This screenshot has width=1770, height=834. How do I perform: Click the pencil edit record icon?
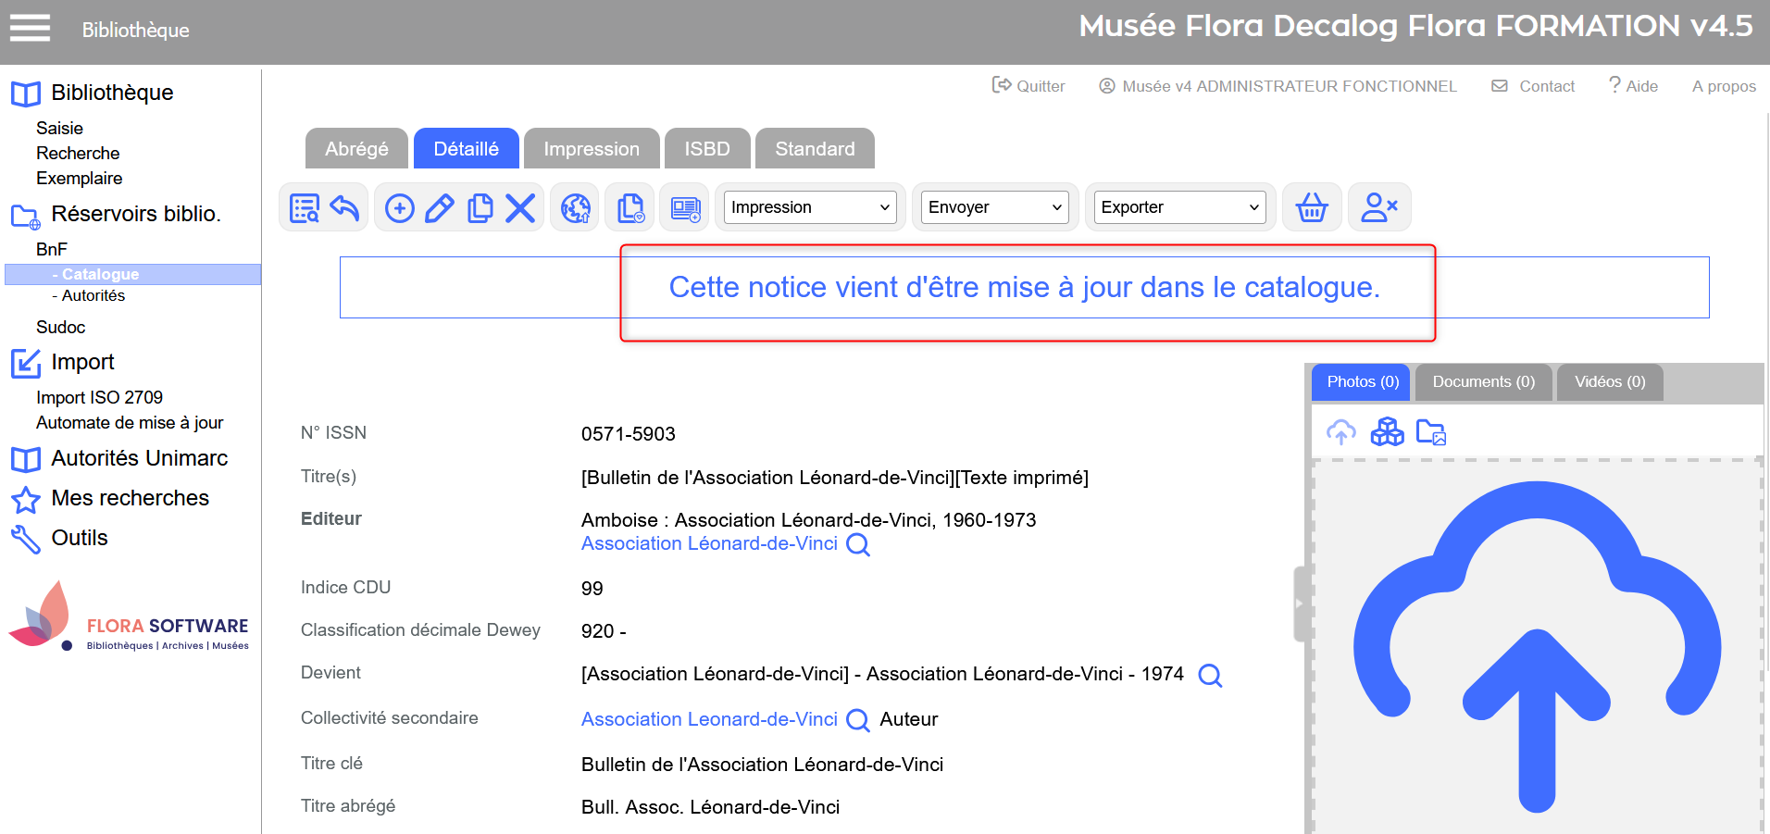click(440, 208)
